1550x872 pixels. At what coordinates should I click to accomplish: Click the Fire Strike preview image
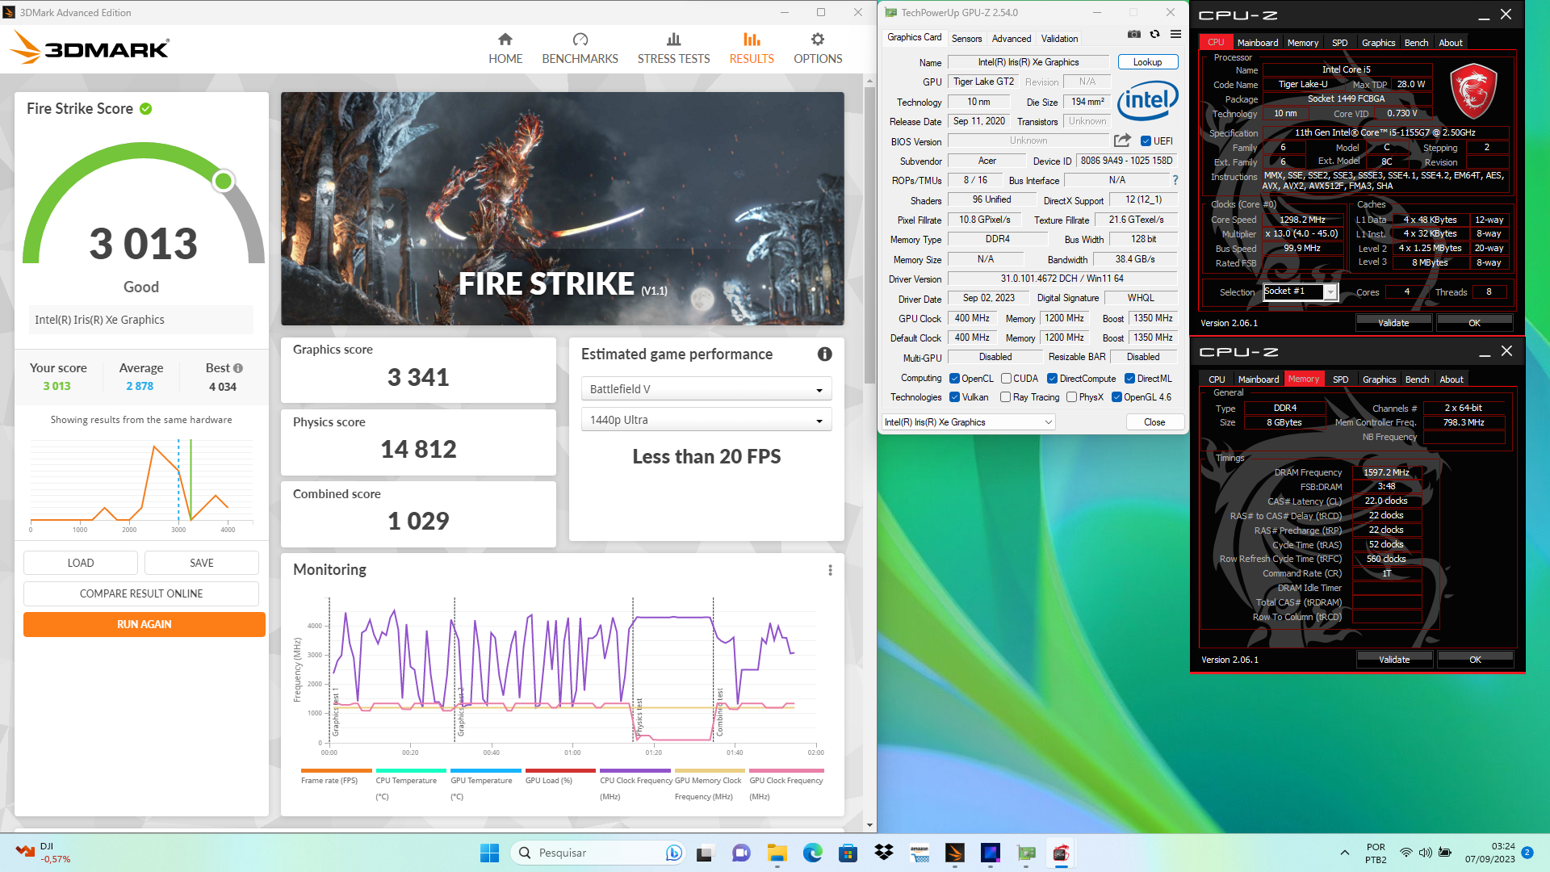point(562,208)
